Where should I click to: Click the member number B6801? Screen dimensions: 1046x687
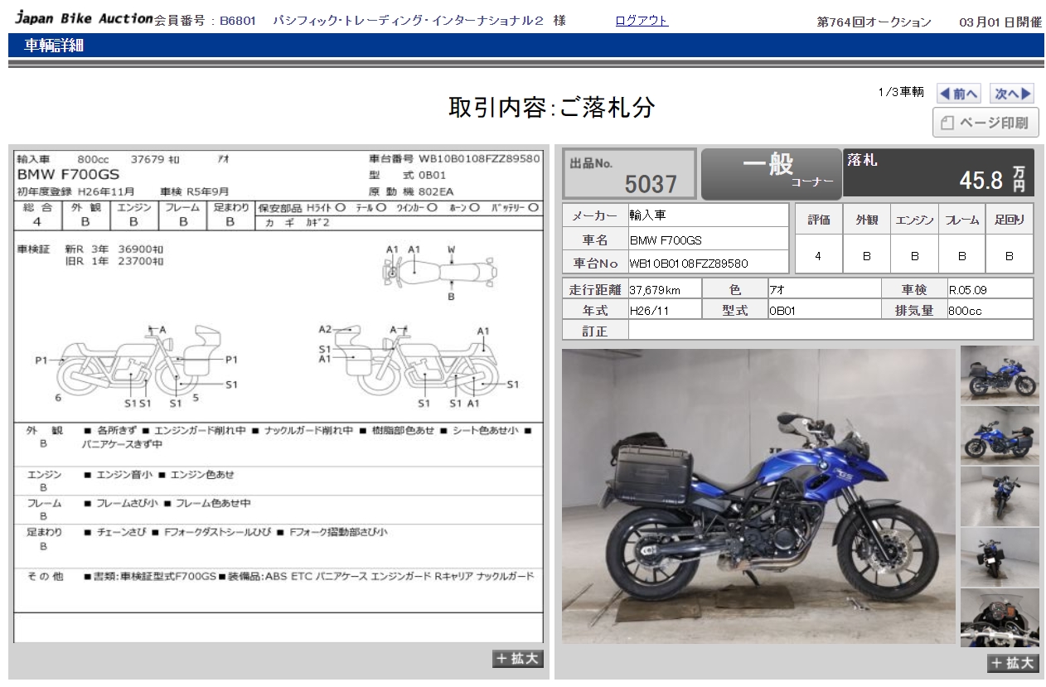tap(240, 21)
